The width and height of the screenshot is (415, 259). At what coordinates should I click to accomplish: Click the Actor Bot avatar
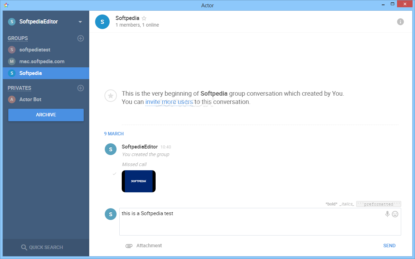click(x=12, y=99)
